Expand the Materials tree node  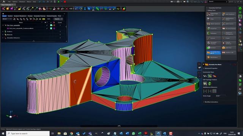tap(3, 35)
